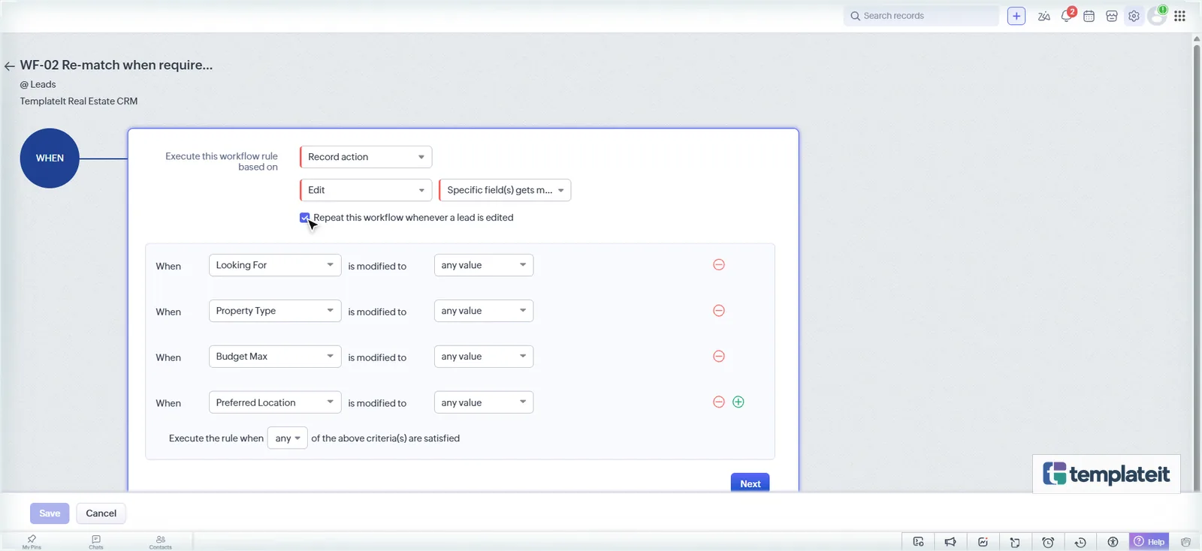Viewport: 1202px width, 551px height.
Task: Go back using the arrow beside WF-02 title
Action: point(9,66)
